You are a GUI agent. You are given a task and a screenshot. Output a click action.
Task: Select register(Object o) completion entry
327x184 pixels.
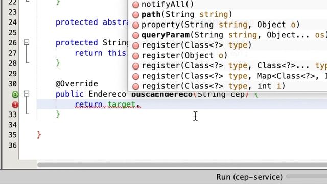tap(227, 55)
